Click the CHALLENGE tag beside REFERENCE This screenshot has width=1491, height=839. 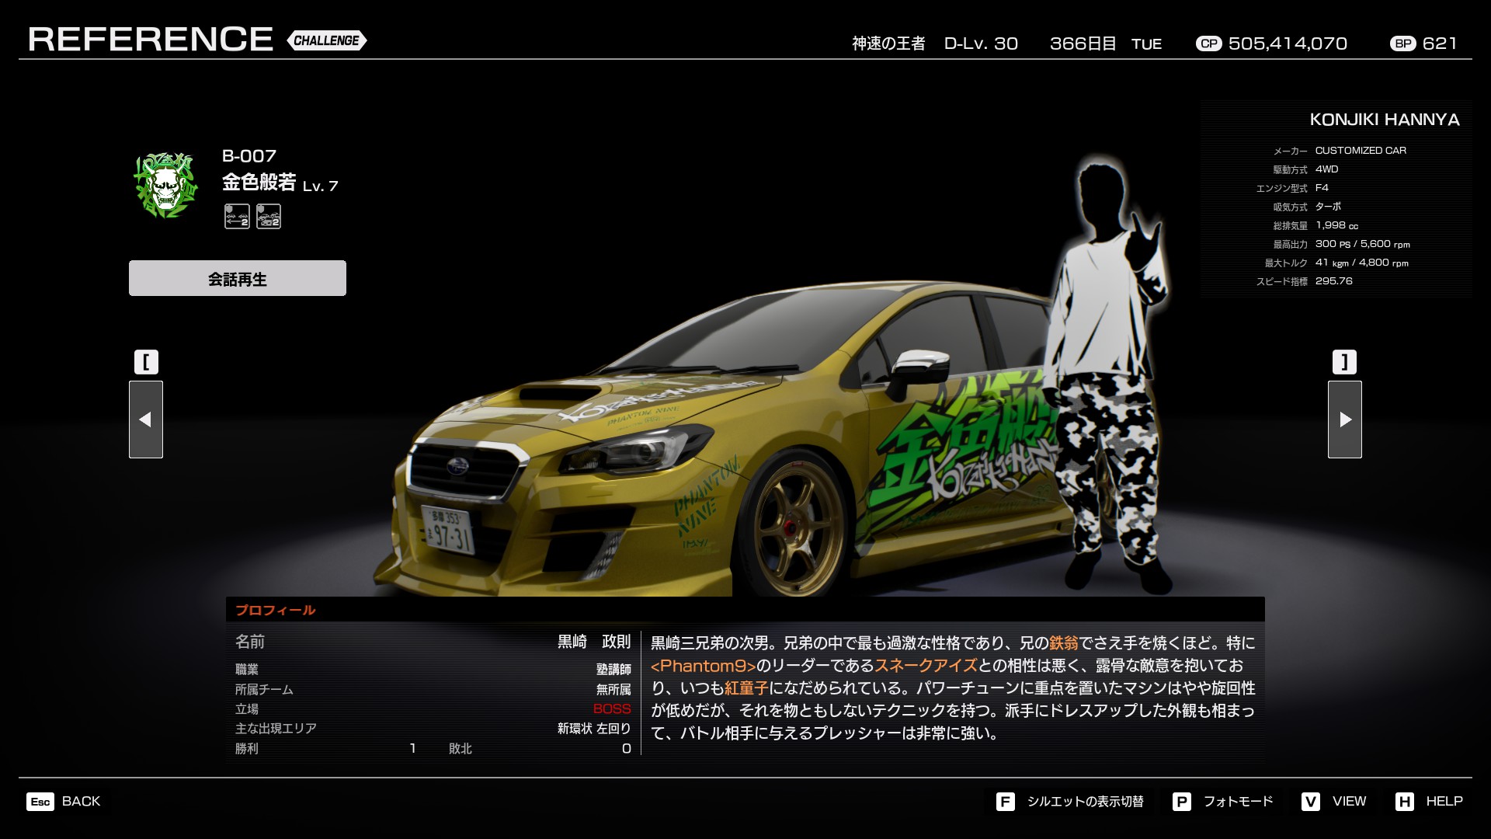326,40
